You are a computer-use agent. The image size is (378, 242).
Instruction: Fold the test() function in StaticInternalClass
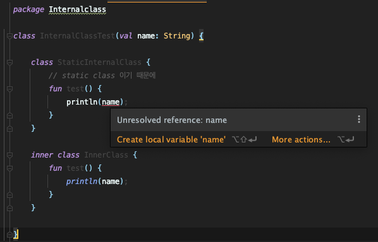[9, 89]
